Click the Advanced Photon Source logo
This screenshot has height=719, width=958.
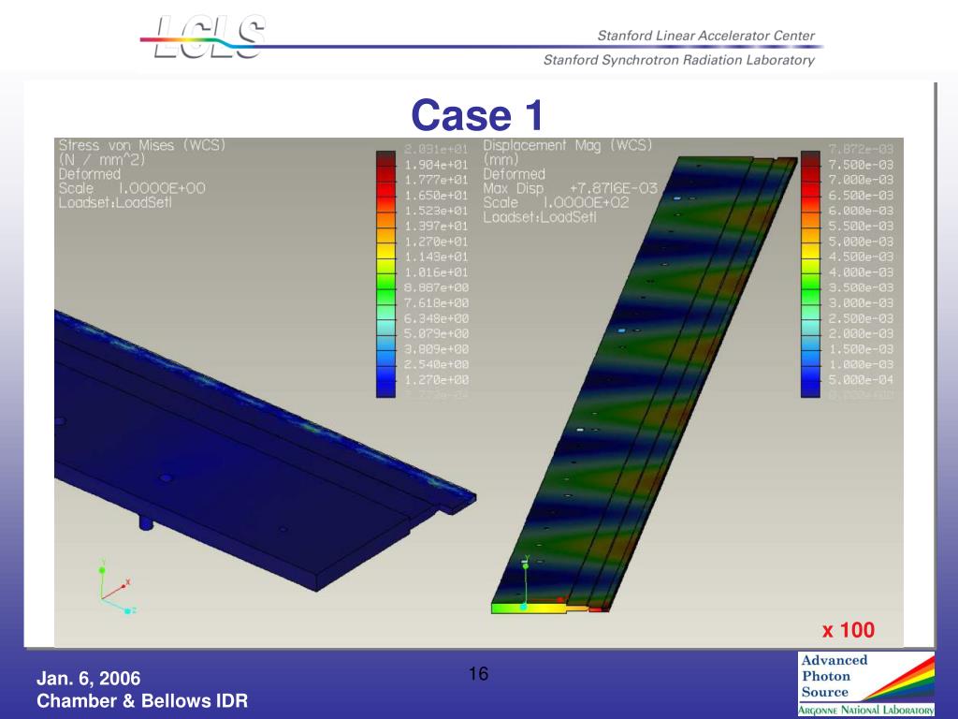pyautogui.click(x=865, y=684)
